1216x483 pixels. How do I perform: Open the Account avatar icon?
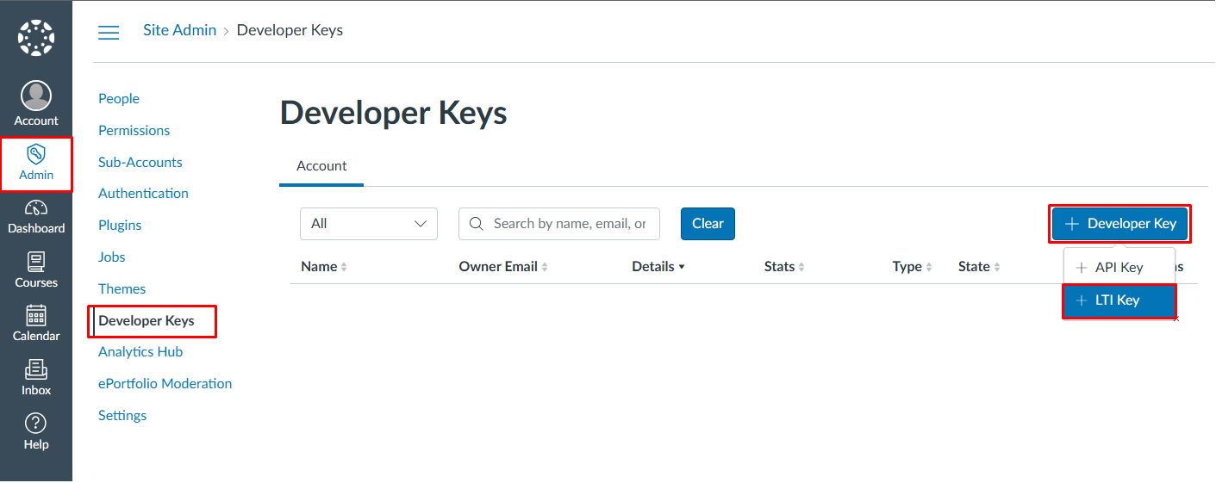point(36,96)
